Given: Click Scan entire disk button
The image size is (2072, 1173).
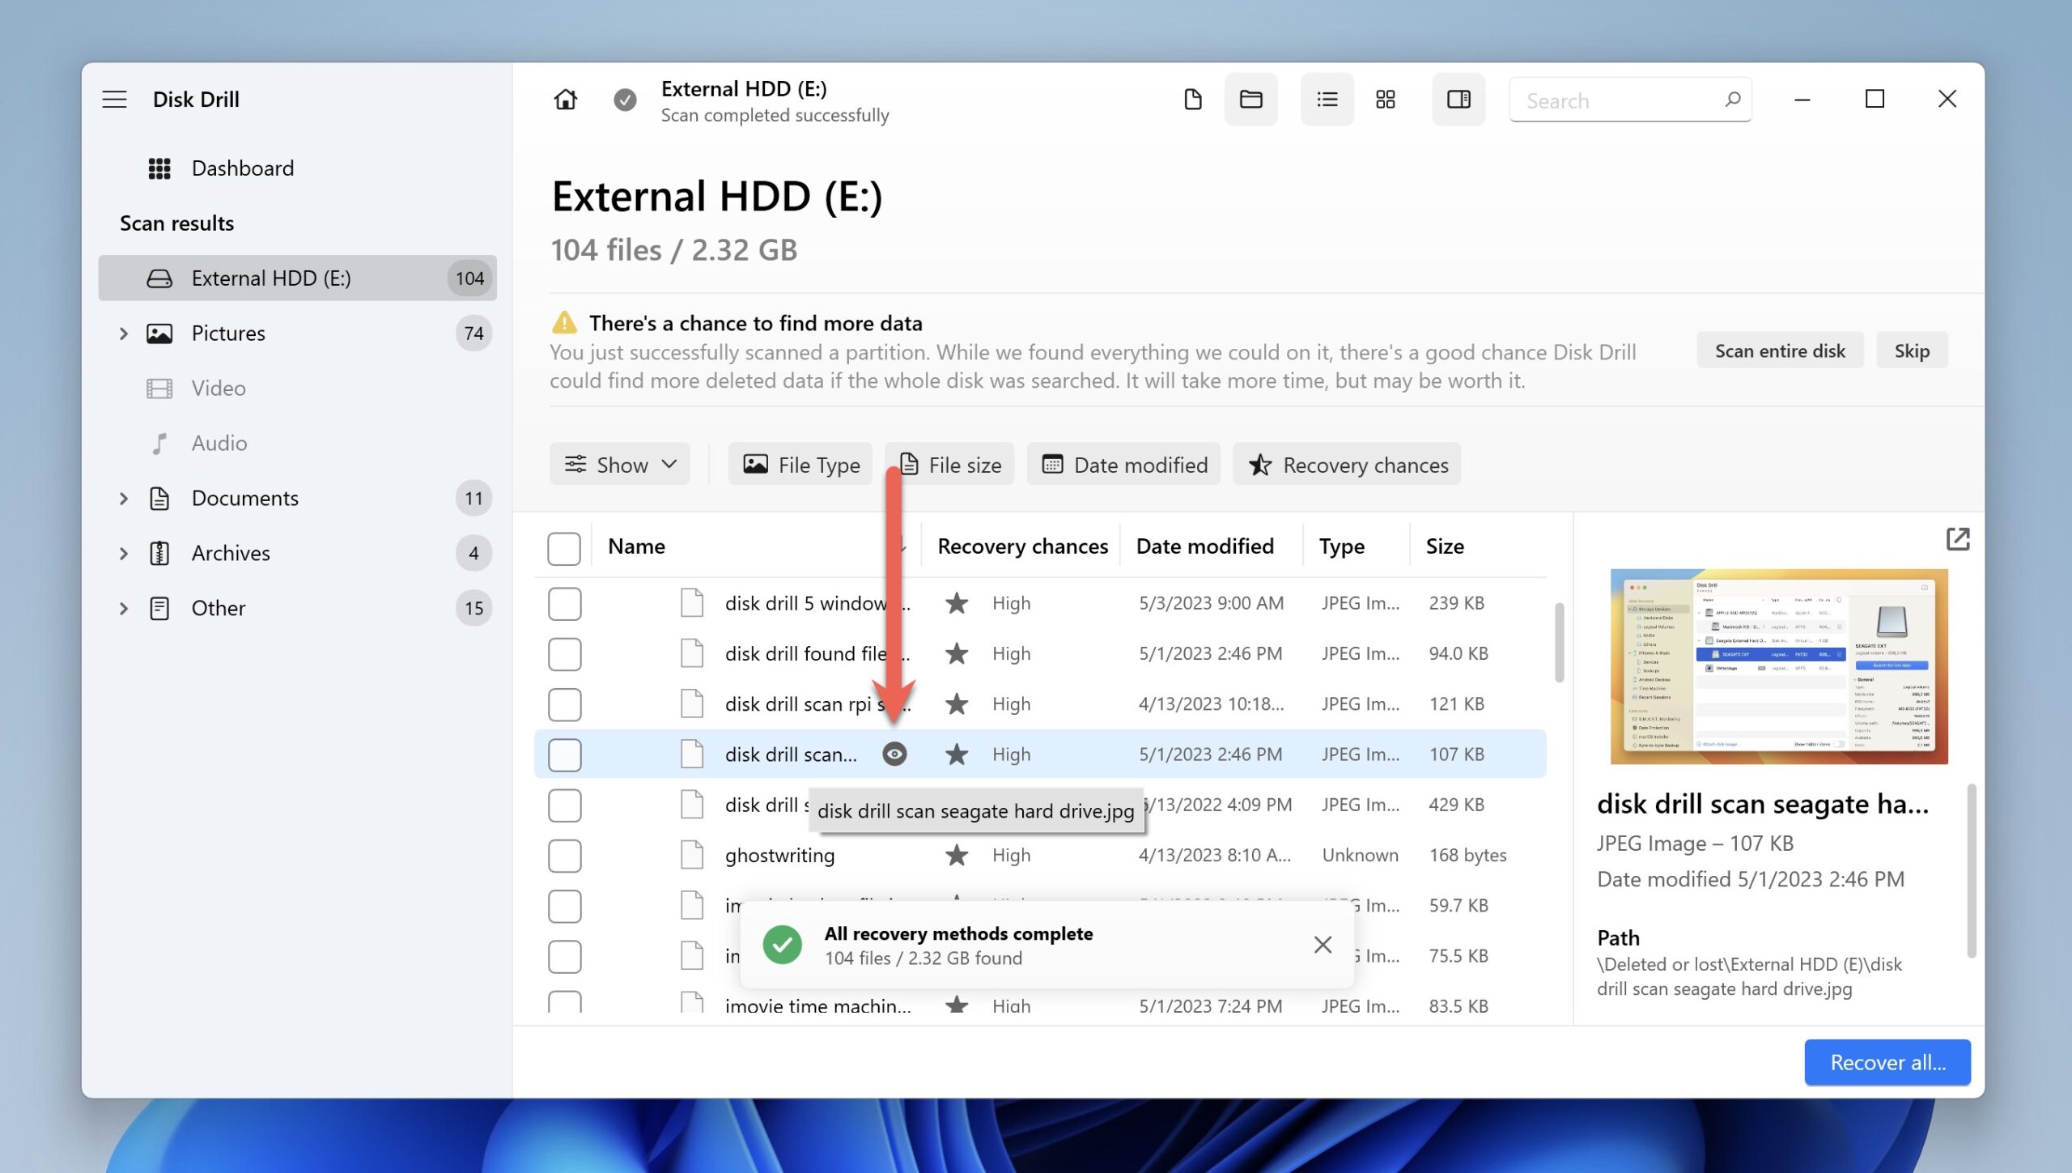Looking at the screenshot, I should click(1780, 351).
